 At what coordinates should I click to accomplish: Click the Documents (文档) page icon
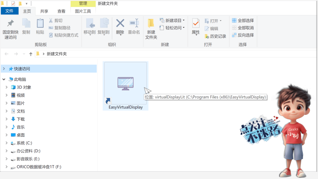tap(13, 111)
